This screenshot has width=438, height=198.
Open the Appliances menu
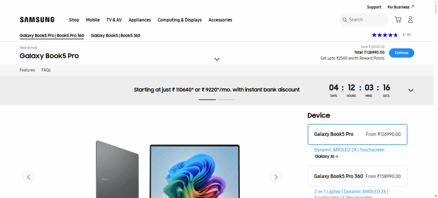[140, 20]
